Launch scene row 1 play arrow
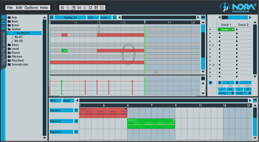The image size is (259, 142). pos(210,29)
